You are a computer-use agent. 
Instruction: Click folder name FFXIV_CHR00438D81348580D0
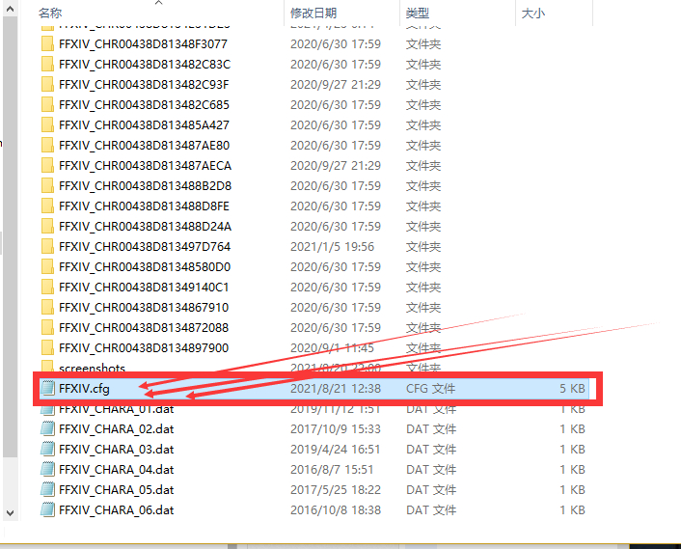coord(145,266)
